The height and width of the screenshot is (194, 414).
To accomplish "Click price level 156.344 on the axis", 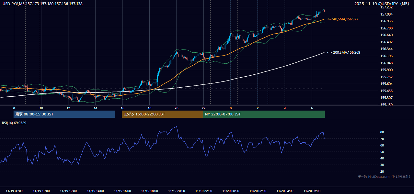I will 386,49.
